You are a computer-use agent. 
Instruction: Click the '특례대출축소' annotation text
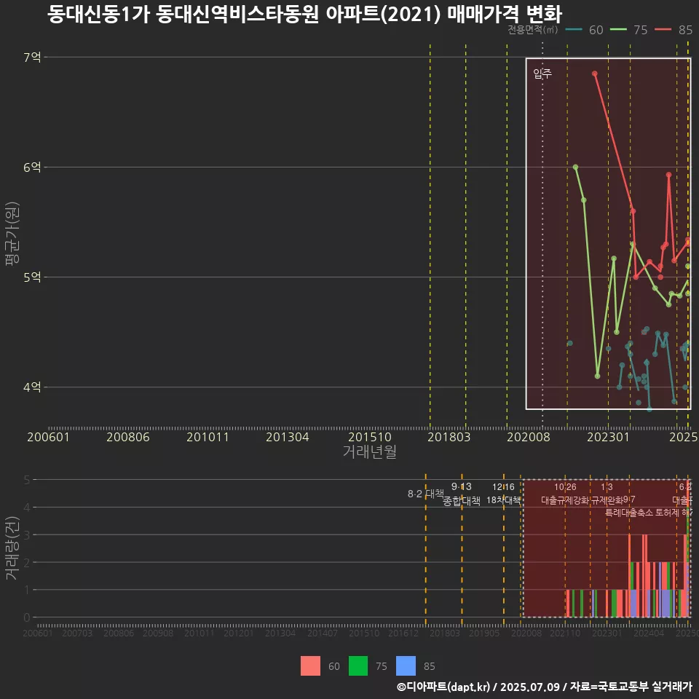[x=629, y=513]
